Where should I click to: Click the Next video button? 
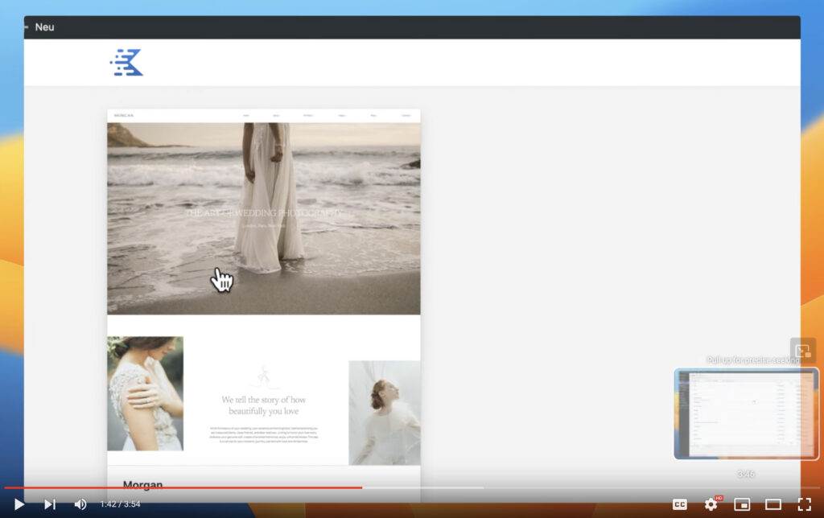50,504
